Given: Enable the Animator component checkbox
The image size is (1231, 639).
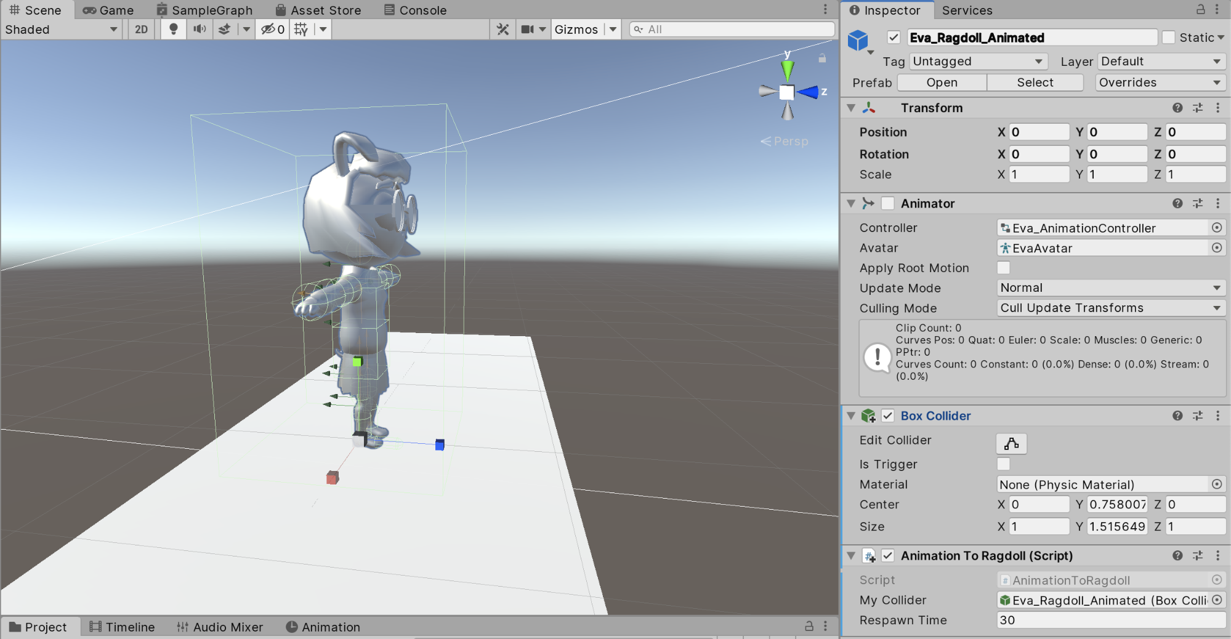Looking at the screenshot, I should pyautogui.click(x=888, y=203).
